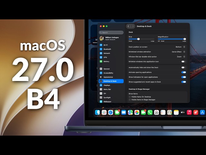Check Visible Items On Desktop checkbox
The height and width of the screenshot is (155, 206).
click(130, 97)
